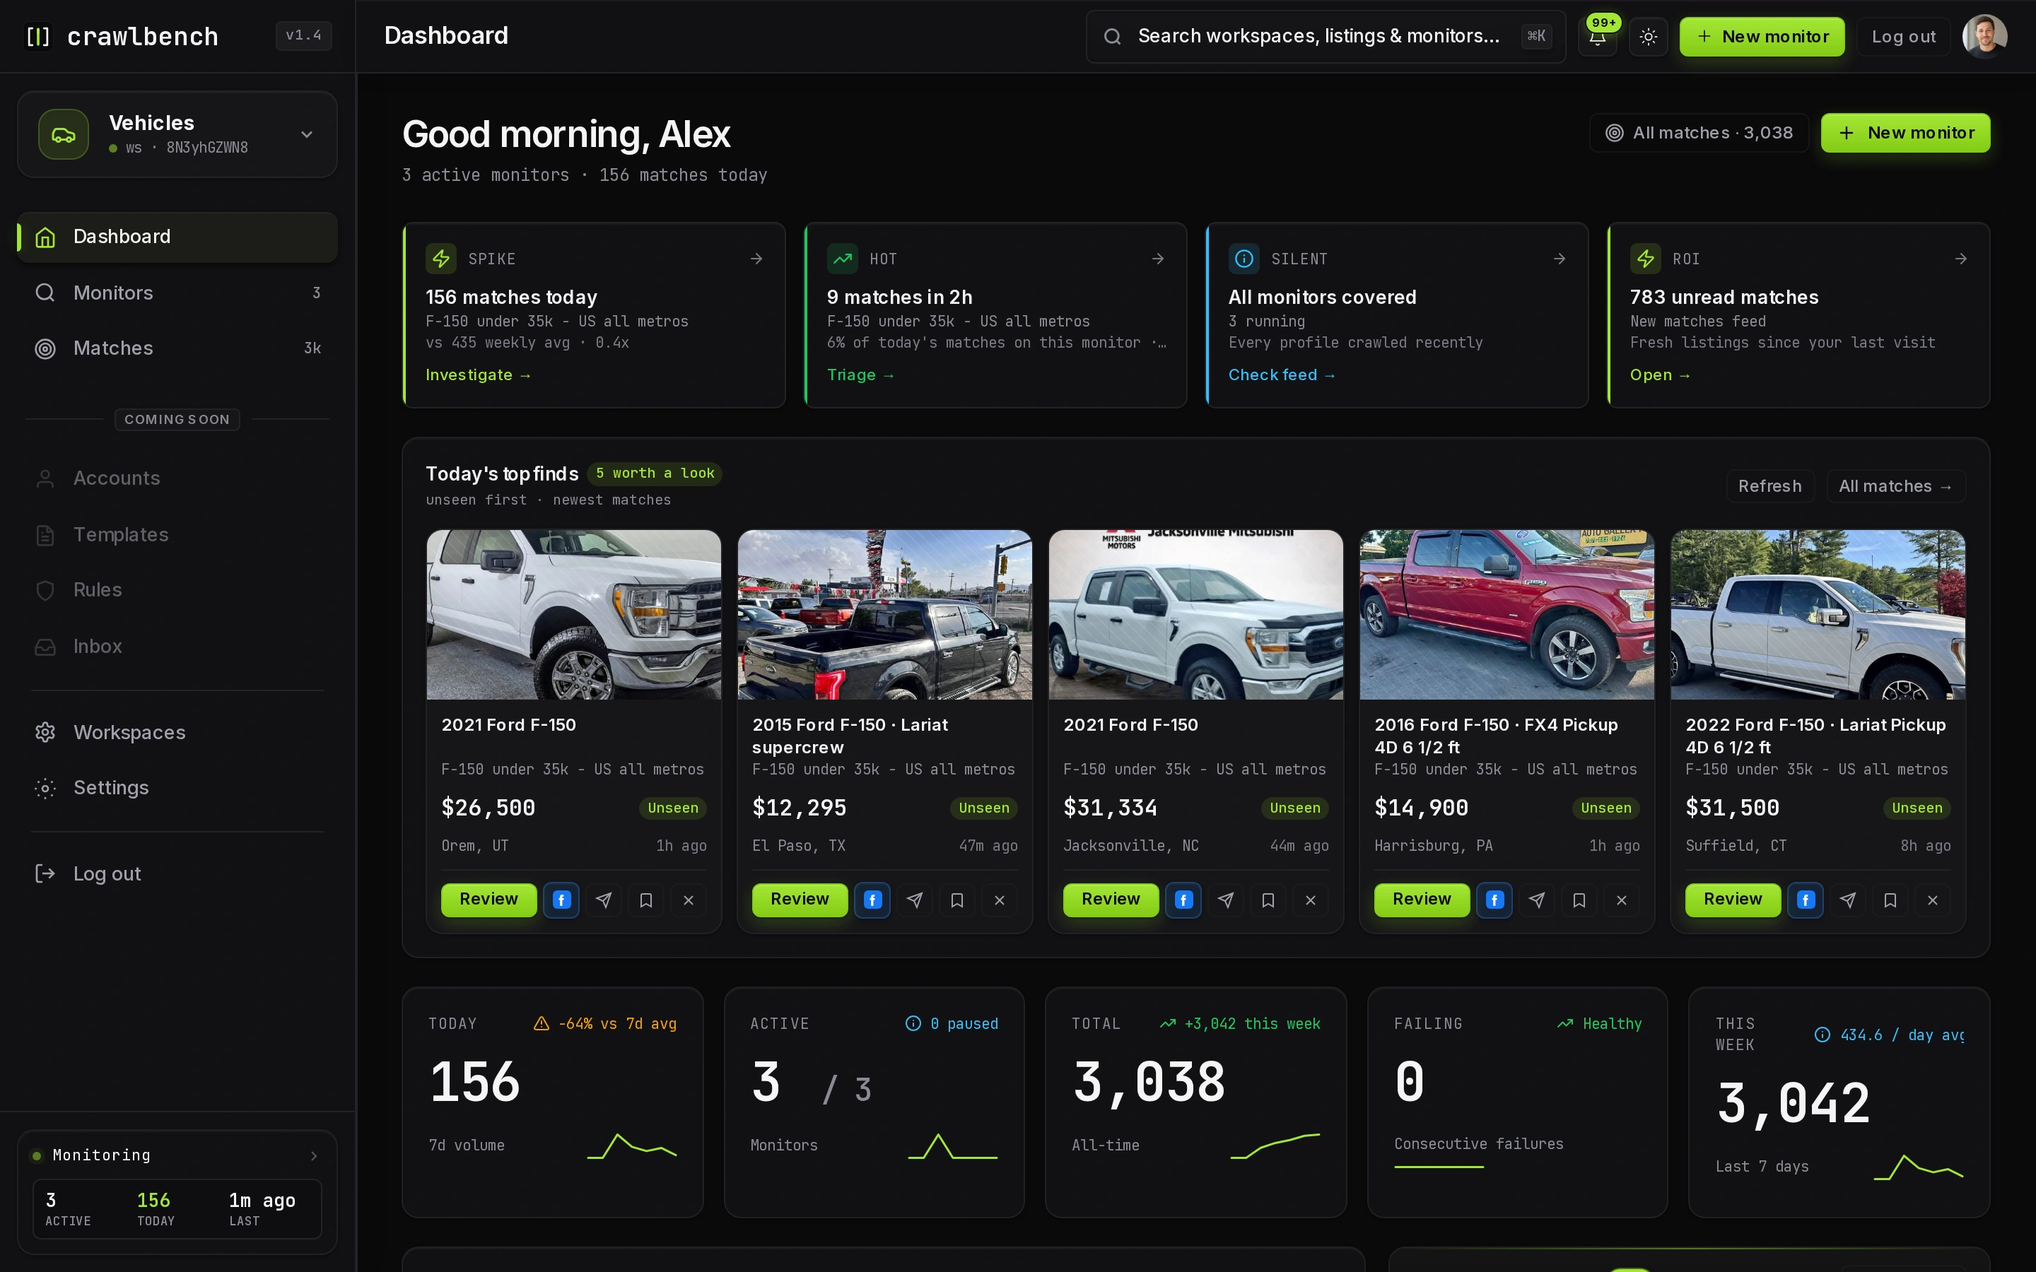2036x1272 pixels.
Task: Open Monitors in sidebar
Action: tap(177, 293)
